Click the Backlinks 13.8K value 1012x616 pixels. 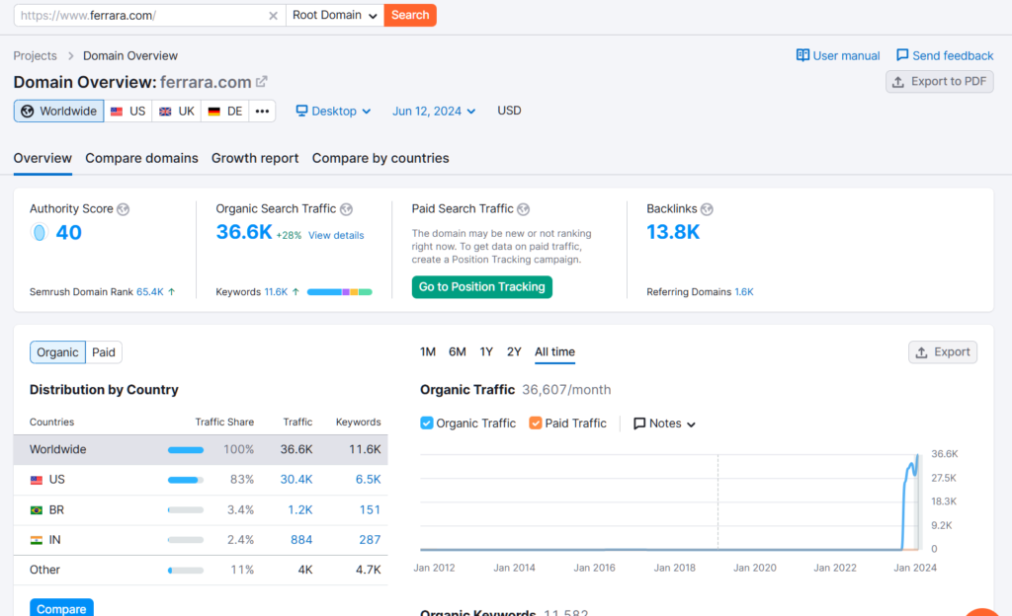click(672, 232)
